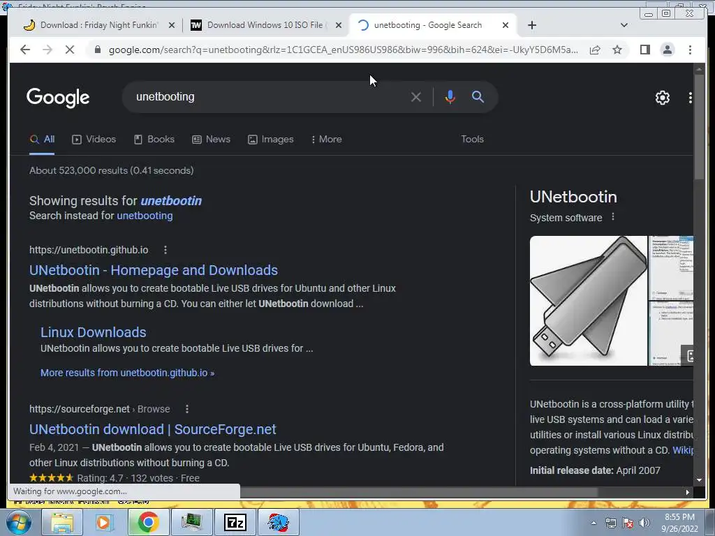Click the address bar URL field

pyautogui.click(x=343, y=50)
